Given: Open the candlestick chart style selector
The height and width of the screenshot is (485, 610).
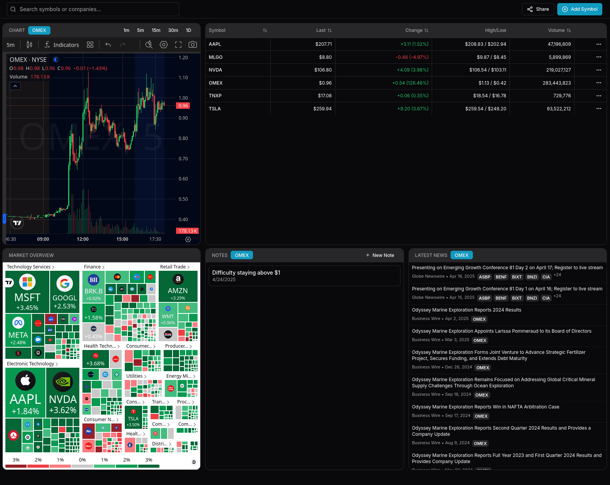Looking at the screenshot, I should point(29,45).
